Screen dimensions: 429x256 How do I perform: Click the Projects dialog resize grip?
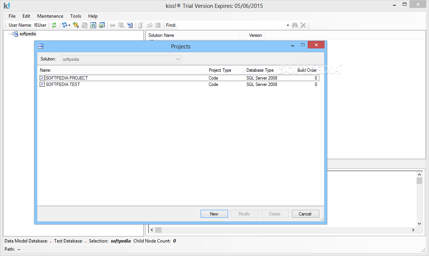coord(322,219)
